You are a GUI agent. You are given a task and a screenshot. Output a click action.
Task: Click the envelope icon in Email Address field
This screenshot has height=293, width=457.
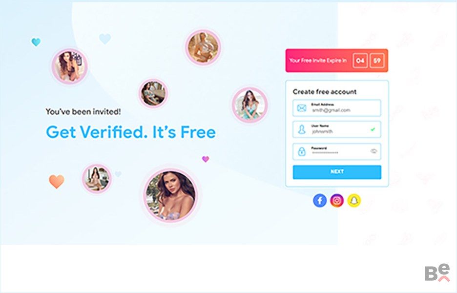coord(302,108)
